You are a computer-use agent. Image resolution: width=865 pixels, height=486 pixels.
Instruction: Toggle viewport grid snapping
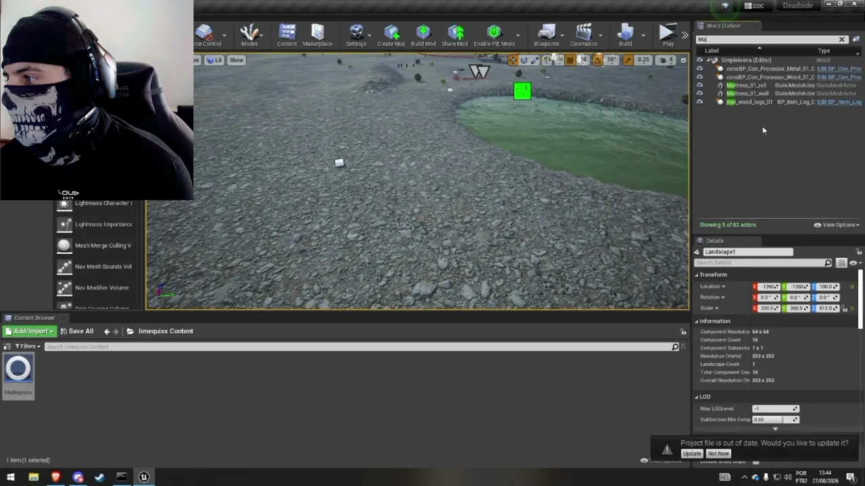570,60
